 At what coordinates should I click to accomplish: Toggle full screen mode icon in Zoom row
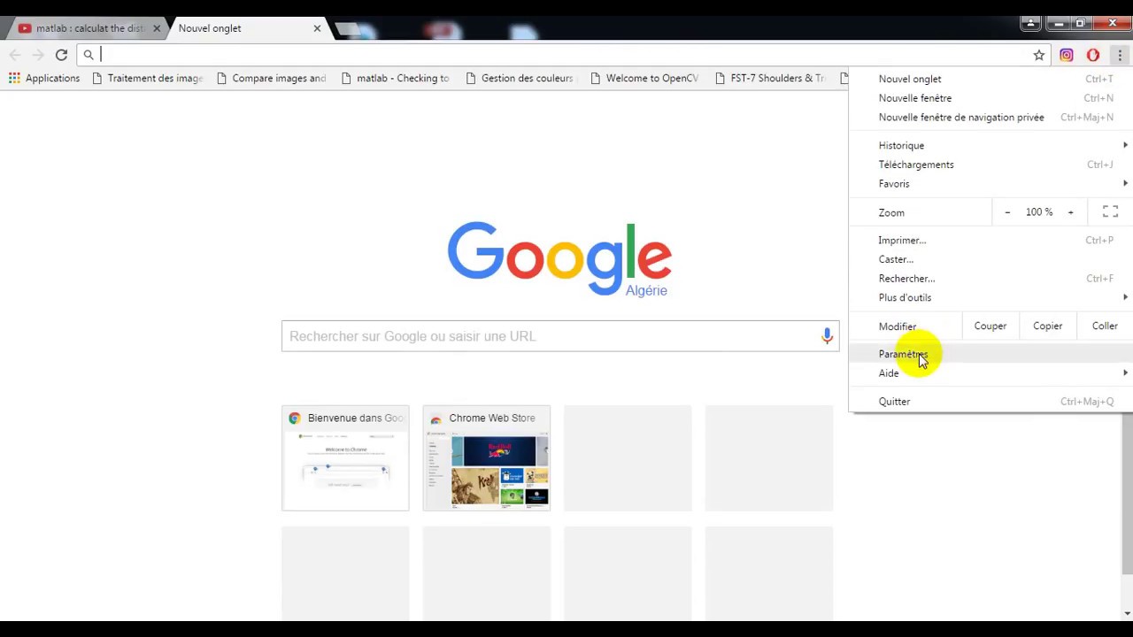[1110, 212]
